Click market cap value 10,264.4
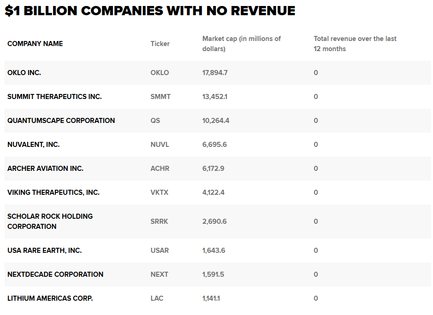 216,121
